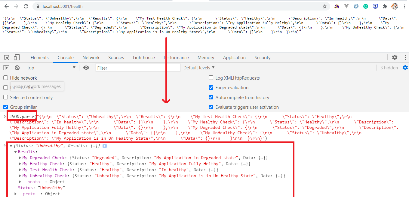Open the profile avatar menu

click(x=395, y=6)
